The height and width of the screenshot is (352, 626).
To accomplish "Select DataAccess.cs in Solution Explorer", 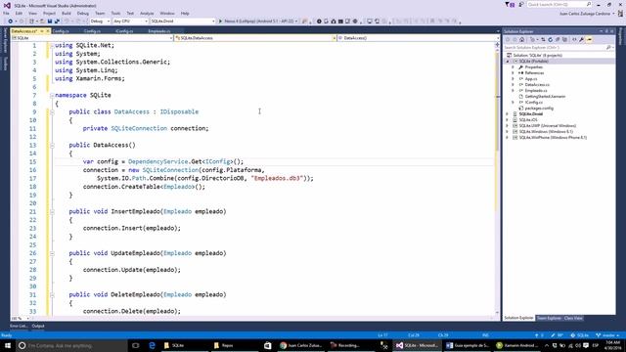I will 537,85.
